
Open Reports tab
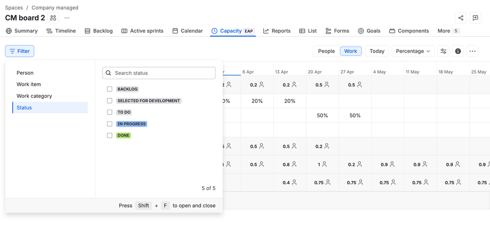tap(277, 31)
